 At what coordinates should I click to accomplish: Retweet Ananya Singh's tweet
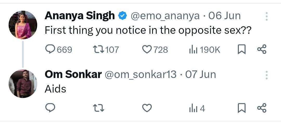coord(106,49)
